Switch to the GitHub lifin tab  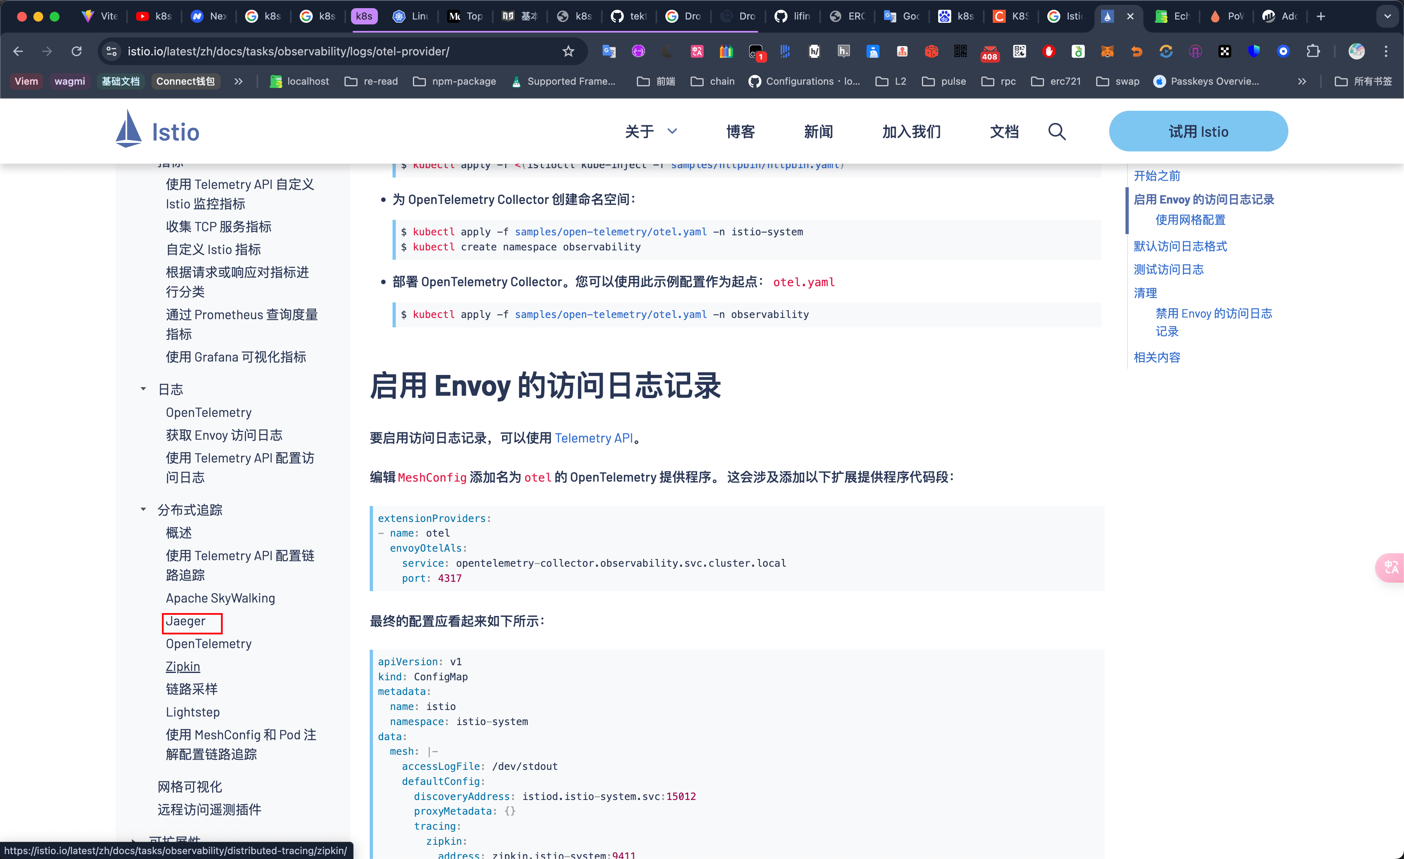[x=792, y=16]
